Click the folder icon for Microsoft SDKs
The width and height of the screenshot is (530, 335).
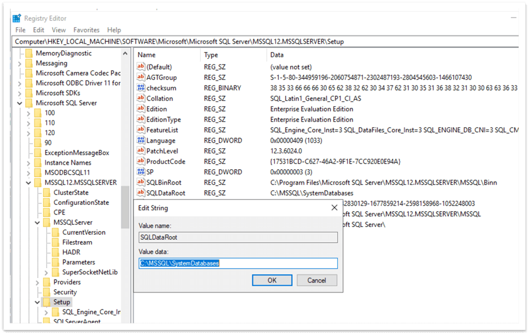pyautogui.click(x=29, y=93)
